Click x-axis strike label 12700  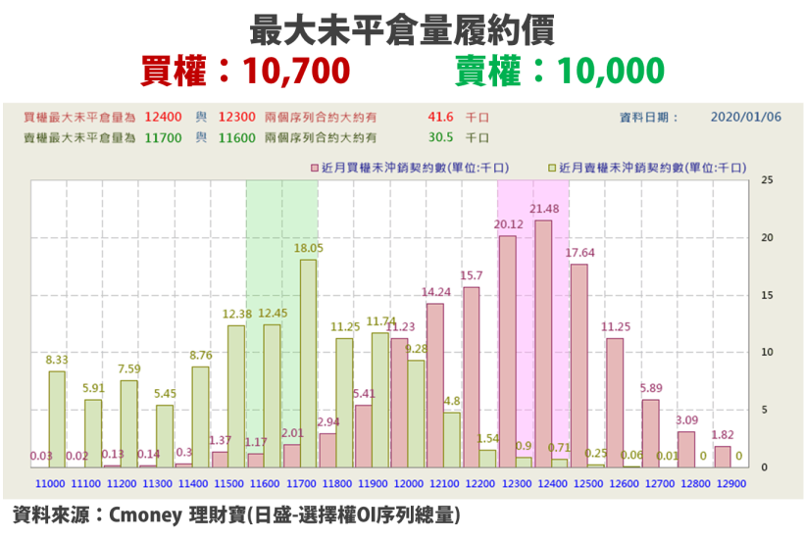point(660,484)
